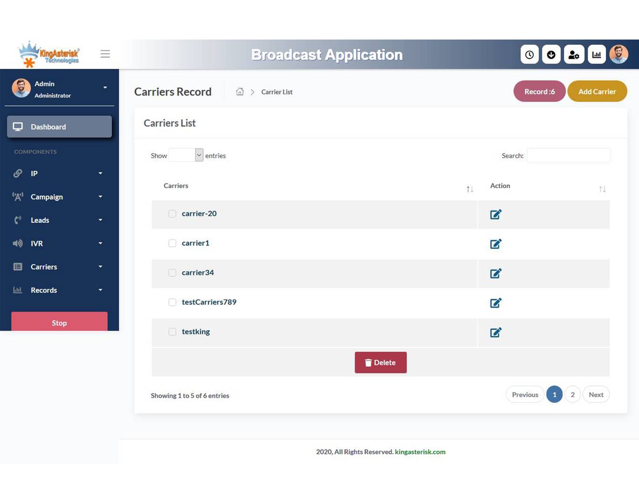Edit testking using its pencil icon
The width and height of the screenshot is (639, 503).
(x=495, y=332)
